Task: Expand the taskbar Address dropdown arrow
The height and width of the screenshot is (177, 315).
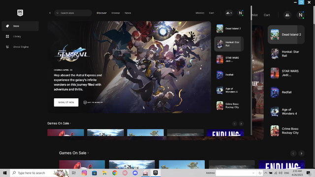Action: (253, 173)
